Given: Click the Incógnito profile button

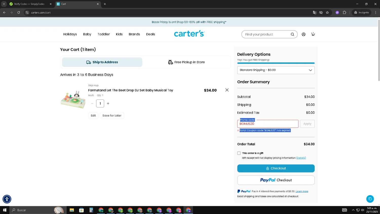Looking at the screenshot, I should [362, 12].
